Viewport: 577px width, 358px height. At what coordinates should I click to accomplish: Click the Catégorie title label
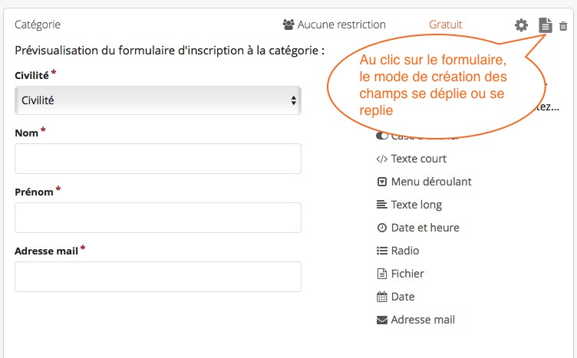38,25
